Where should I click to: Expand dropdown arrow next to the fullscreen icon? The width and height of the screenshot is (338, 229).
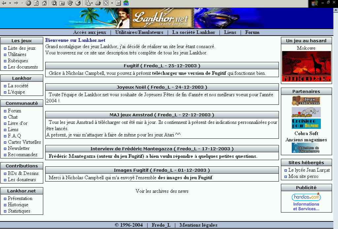(112, 3)
